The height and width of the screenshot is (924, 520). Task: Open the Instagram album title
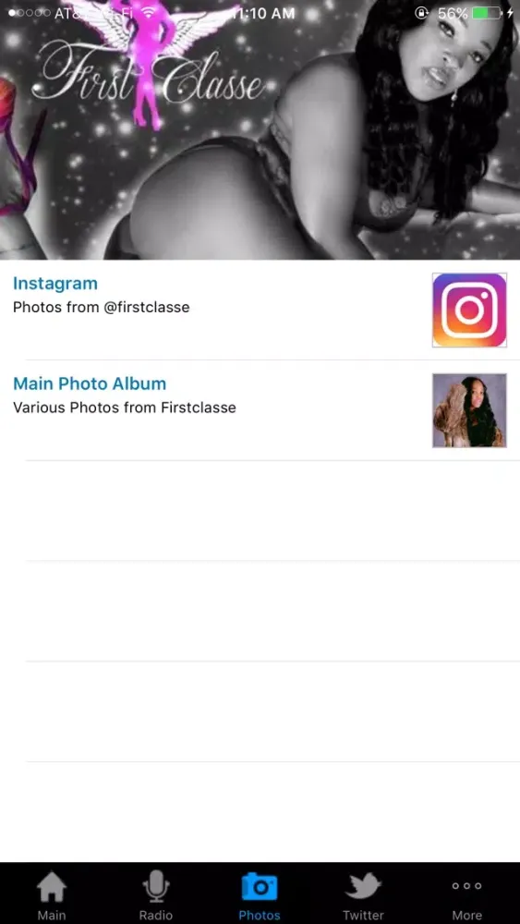click(55, 284)
